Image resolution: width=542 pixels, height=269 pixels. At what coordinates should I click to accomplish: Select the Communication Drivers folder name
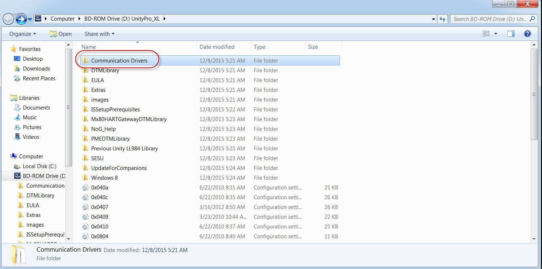point(119,60)
